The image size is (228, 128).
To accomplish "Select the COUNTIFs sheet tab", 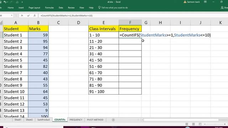I will (x=60, y=120).
